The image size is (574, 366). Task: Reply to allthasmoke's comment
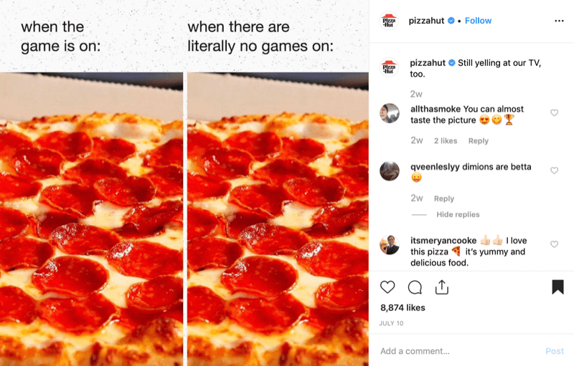click(479, 141)
